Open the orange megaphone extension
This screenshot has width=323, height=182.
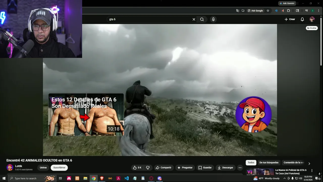pyautogui.click(x=282, y=11)
